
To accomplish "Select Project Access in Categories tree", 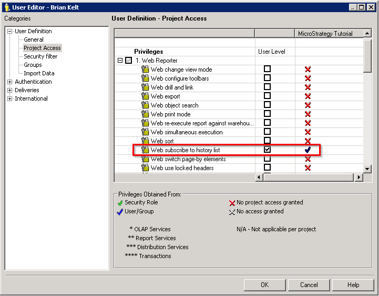I will 42,48.
